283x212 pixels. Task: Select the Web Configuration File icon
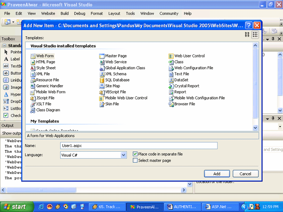pyautogui.click(x=171, y=68)
